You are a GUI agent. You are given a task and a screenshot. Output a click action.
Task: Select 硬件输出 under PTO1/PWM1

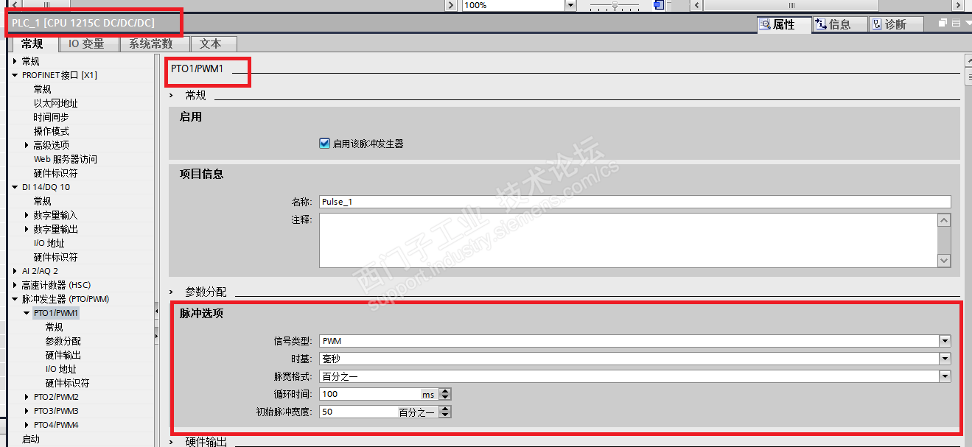point(63,355)
